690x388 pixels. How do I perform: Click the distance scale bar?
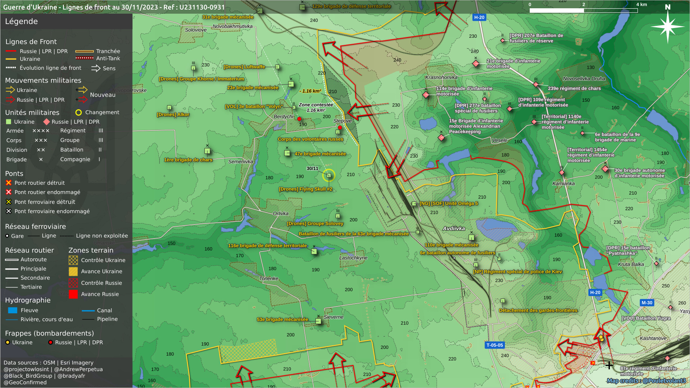[x=583, y=10]
